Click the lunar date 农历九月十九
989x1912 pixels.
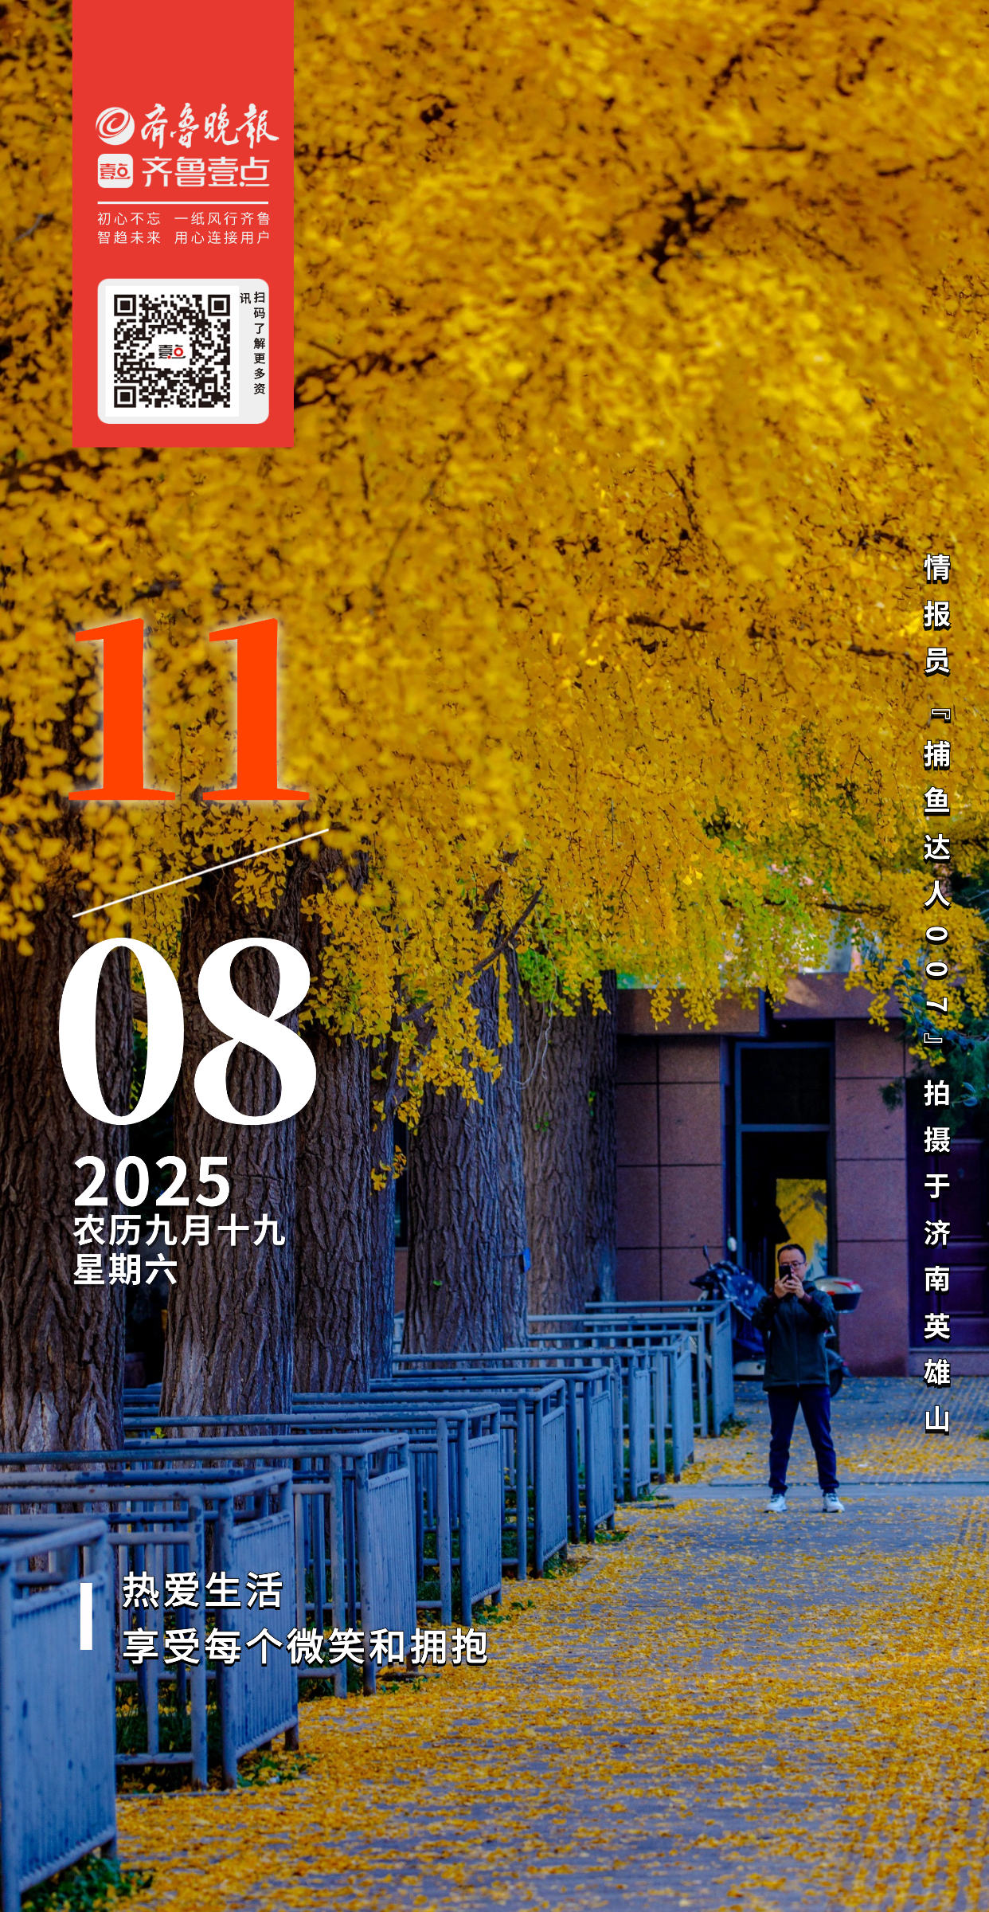(x=179, y=1231)
